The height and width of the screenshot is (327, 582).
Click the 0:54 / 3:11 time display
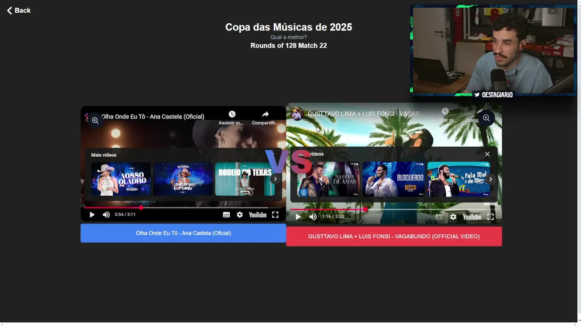125,214
